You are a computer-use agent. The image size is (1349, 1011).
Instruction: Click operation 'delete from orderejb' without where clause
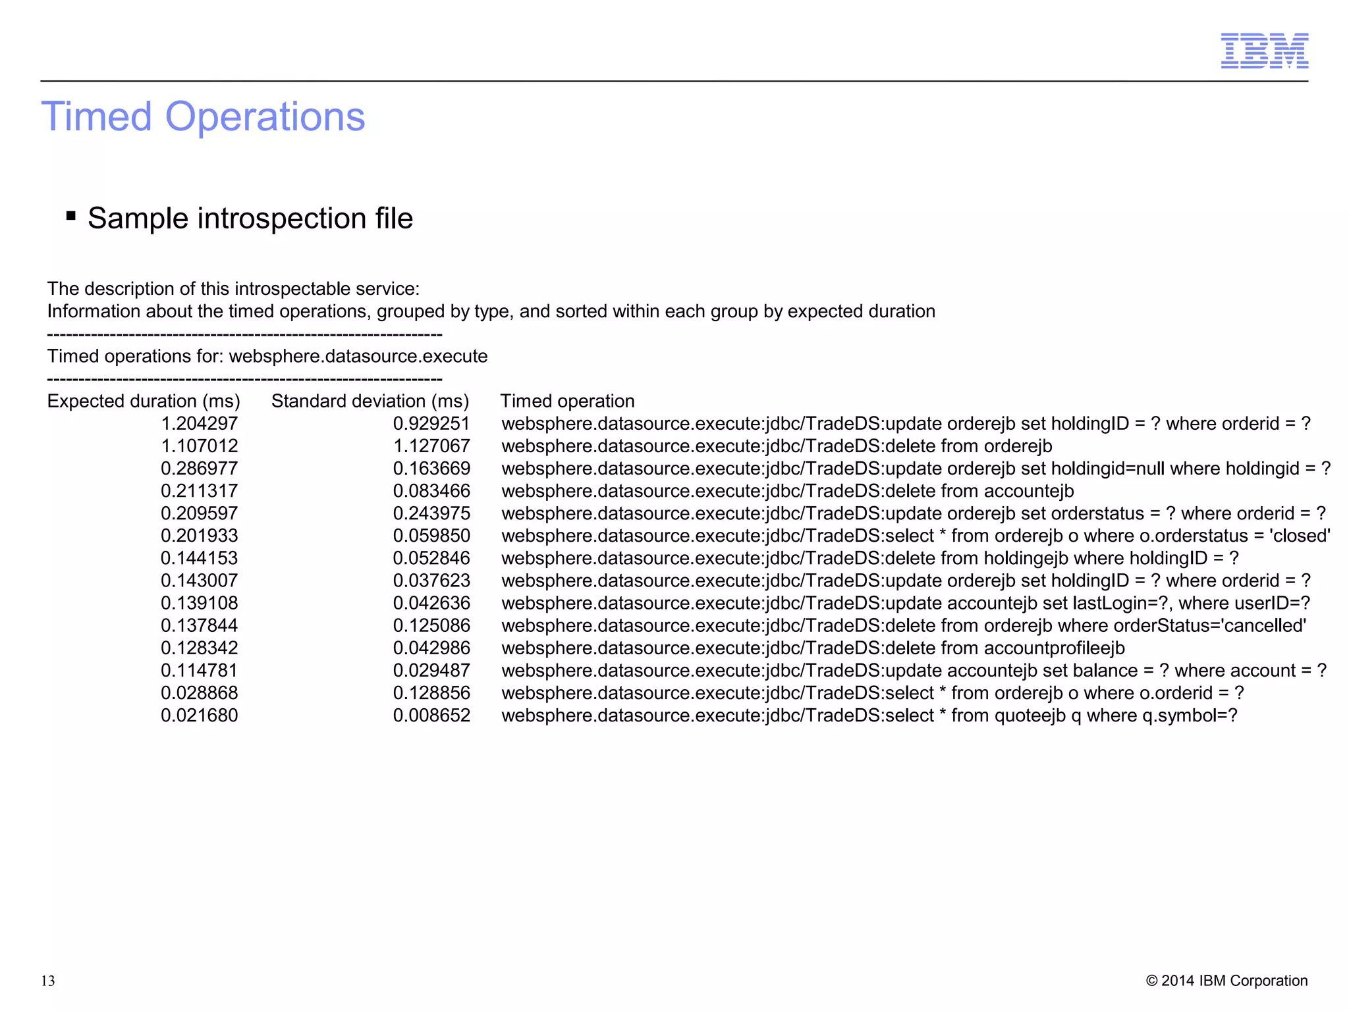777,446
